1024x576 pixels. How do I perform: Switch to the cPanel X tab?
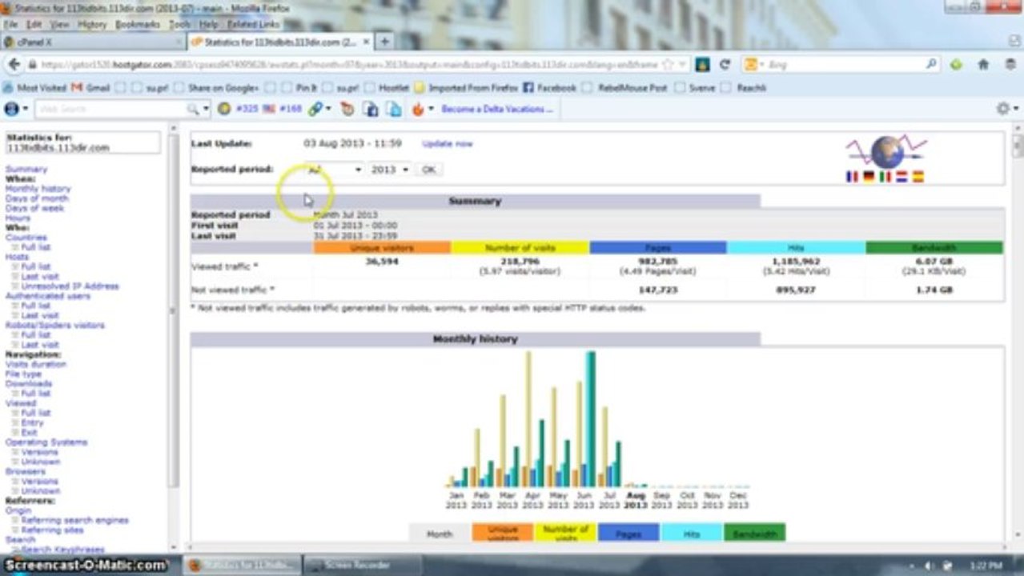(93, 42)
